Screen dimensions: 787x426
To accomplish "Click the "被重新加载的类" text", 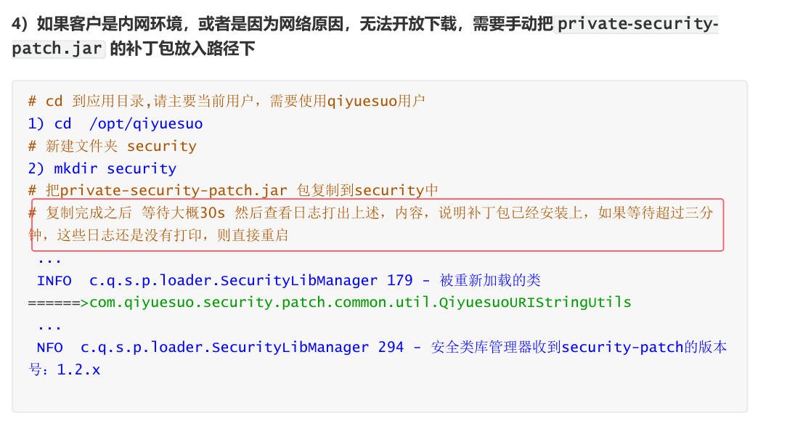I will (x=490, y=280).
